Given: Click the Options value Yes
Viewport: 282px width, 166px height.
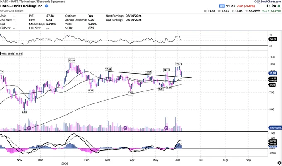Looking at the screenshot, I should [x=91, y=16].
